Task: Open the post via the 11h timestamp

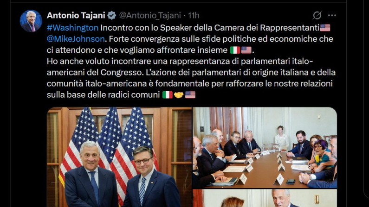Action: click(194, 15)
